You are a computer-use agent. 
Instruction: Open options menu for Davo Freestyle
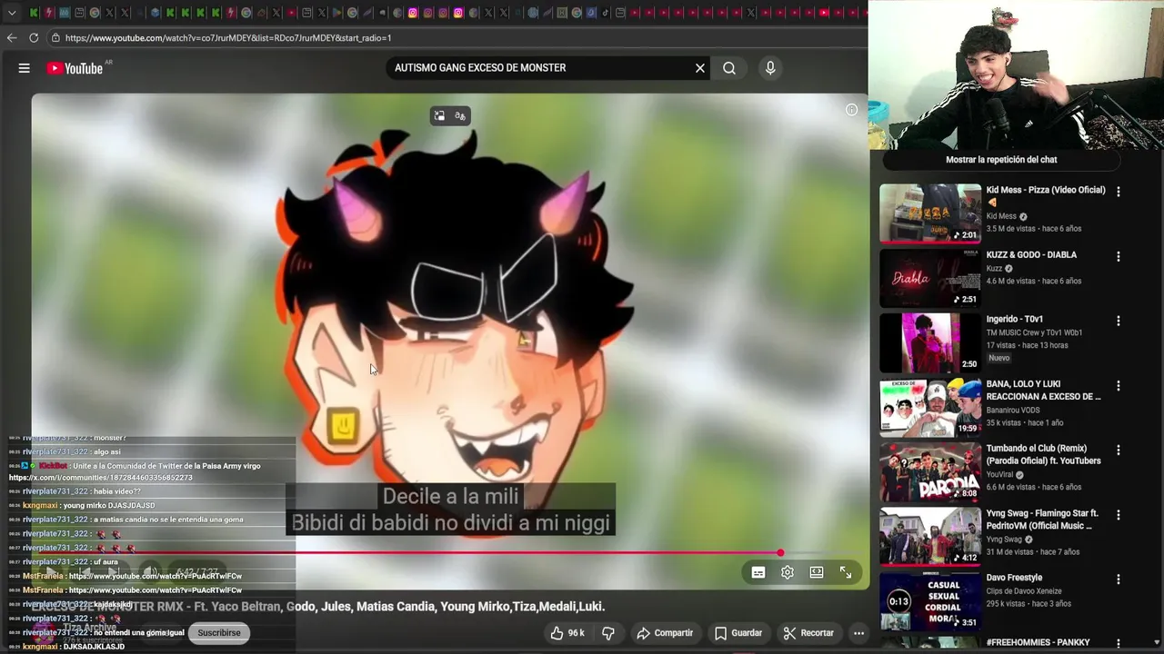click(x=1119, y=579)
